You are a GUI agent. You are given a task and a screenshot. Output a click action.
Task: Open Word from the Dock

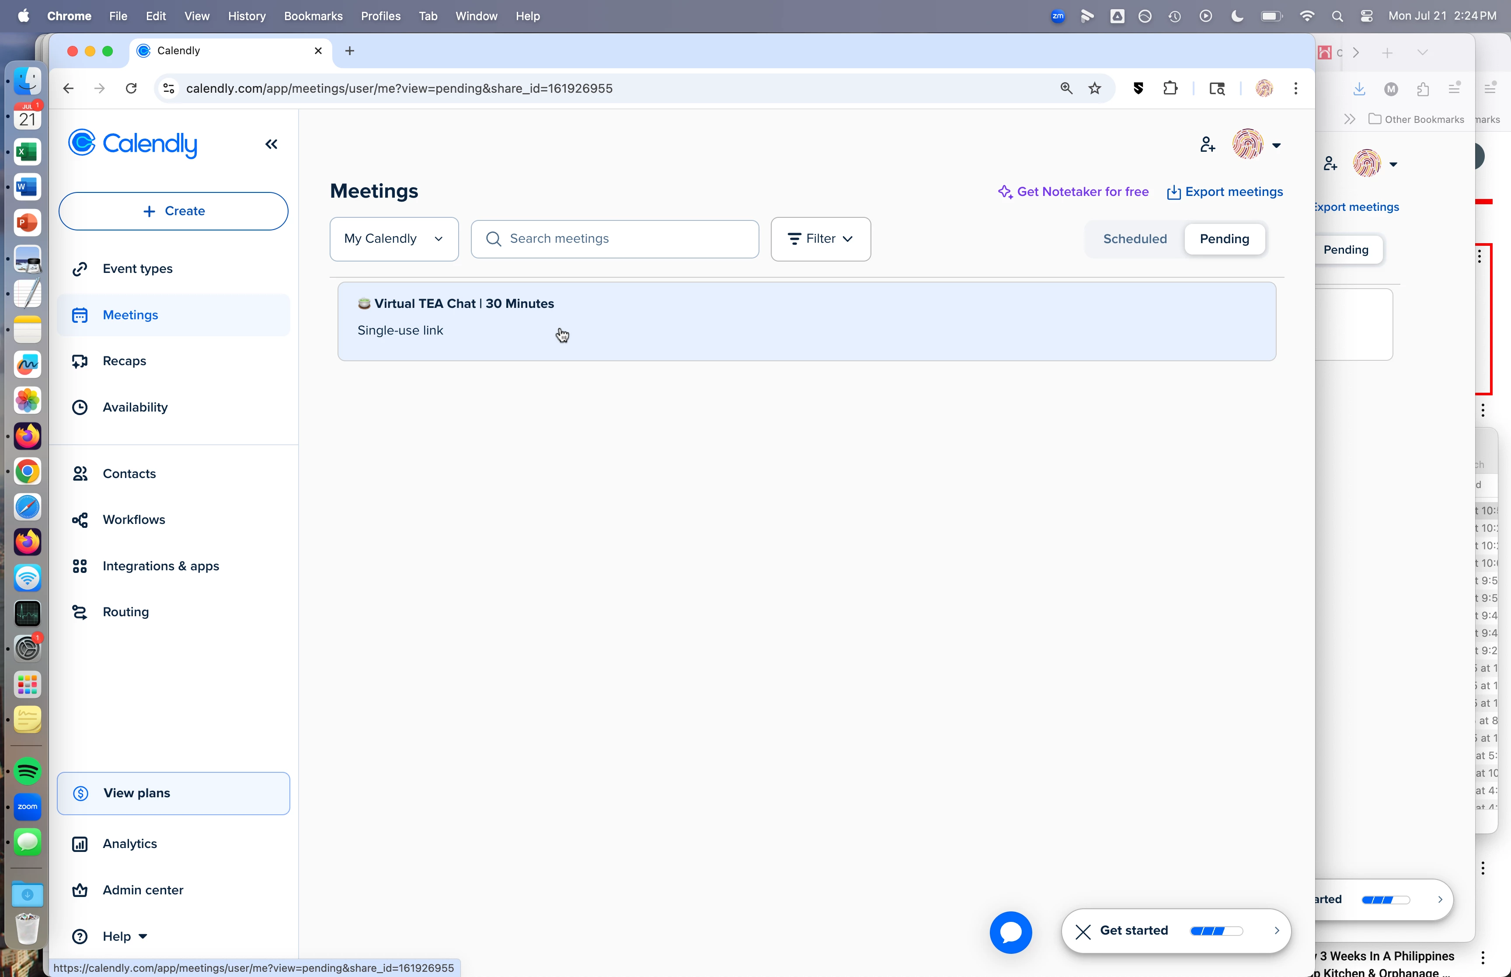(x=27, y=187)
